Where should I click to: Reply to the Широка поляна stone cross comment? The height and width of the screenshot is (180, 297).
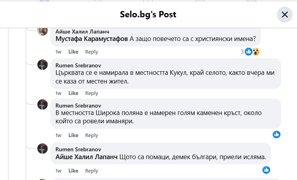pyautogui.click(x=92, y=135)
